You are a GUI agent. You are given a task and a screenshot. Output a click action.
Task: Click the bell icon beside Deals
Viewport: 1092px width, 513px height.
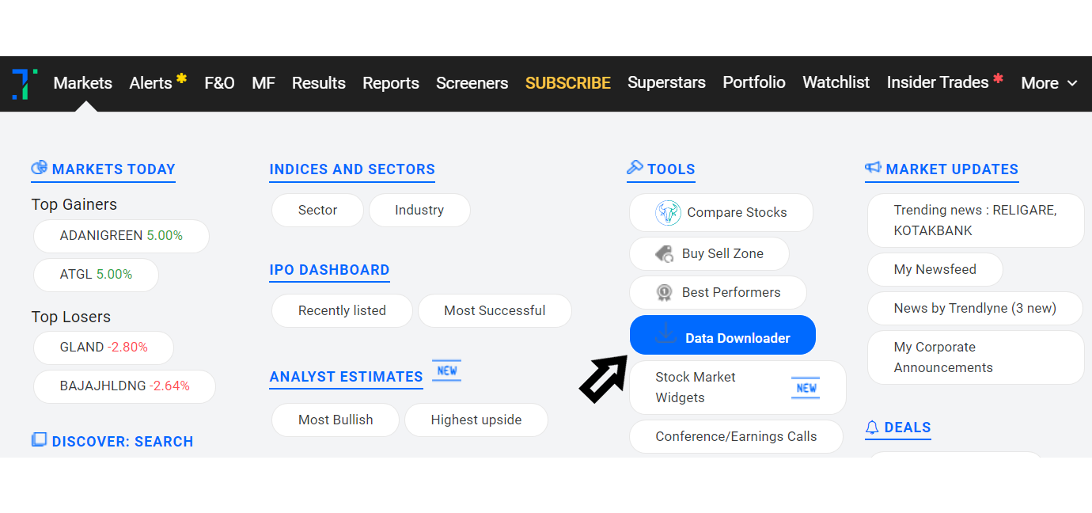pos(872,427)
